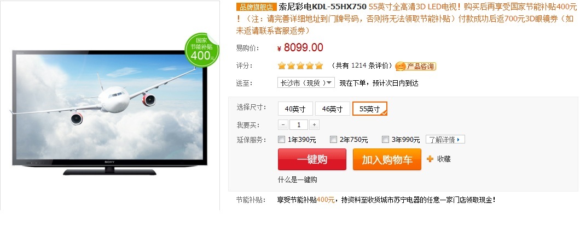
Task: Click the orange 加入购物车 button
Action: point(387,159)
